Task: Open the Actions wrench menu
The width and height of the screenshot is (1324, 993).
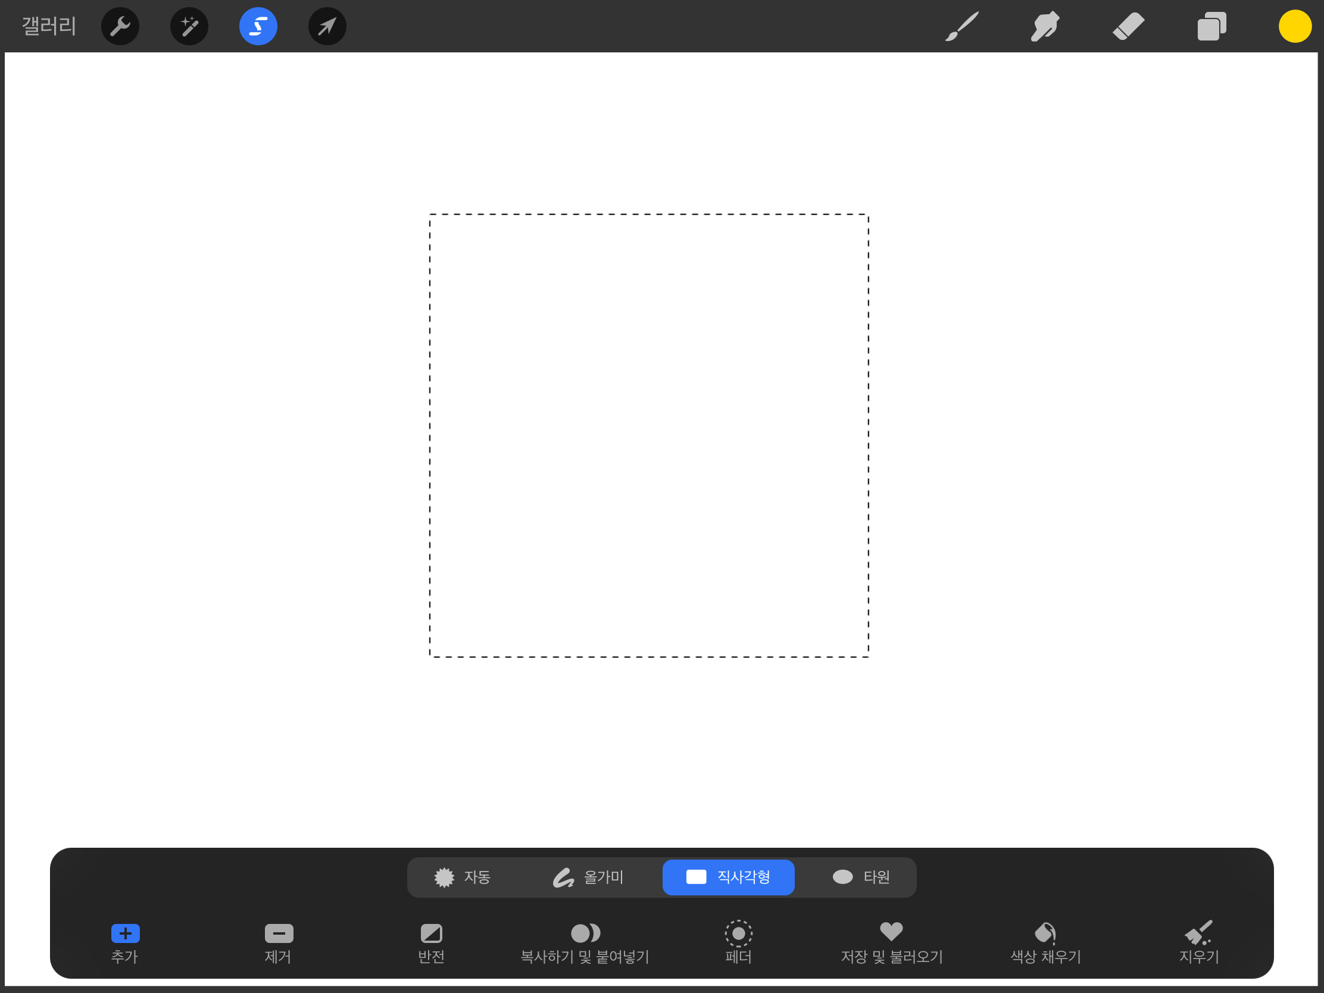Action: pyautogui.click(x=120, y=26)
